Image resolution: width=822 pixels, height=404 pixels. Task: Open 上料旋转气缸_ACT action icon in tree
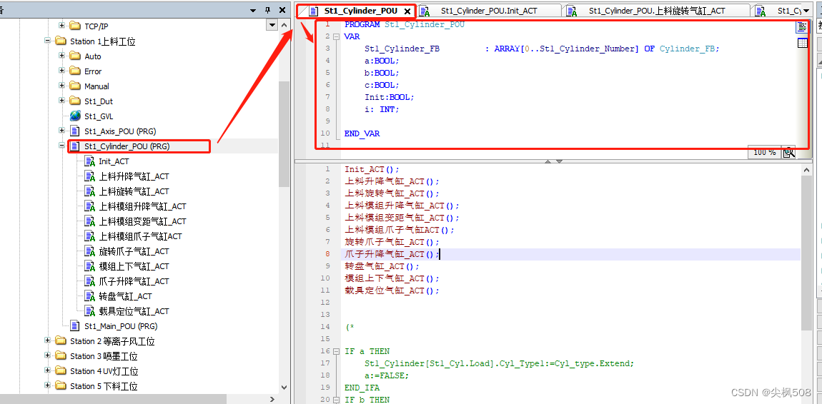[x=89, y=191]
